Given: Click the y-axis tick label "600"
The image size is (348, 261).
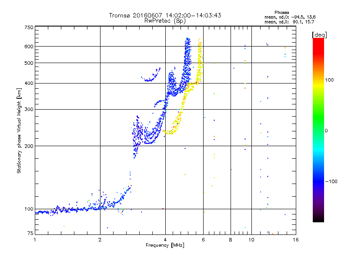Looking at the screenshot, I should coord(29,47).
